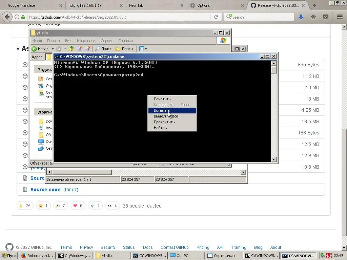
Task: Choose Пометить in cmd context menu
Action: point(172,99)
